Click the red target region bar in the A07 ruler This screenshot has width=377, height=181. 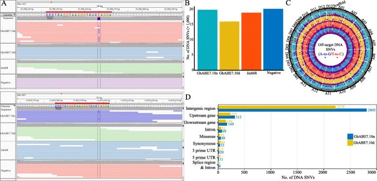(x=79, y=12)
